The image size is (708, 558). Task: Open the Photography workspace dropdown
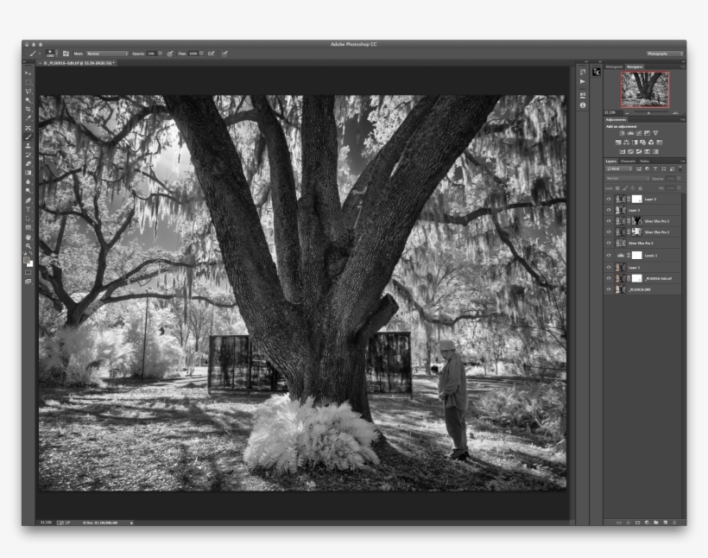point(664,54)
